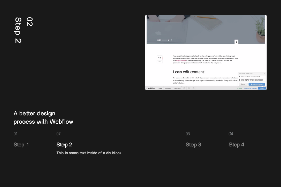The image size is (281, 187).
Task: Click the pink link in the article paragraph
Action: pos(181,61)
